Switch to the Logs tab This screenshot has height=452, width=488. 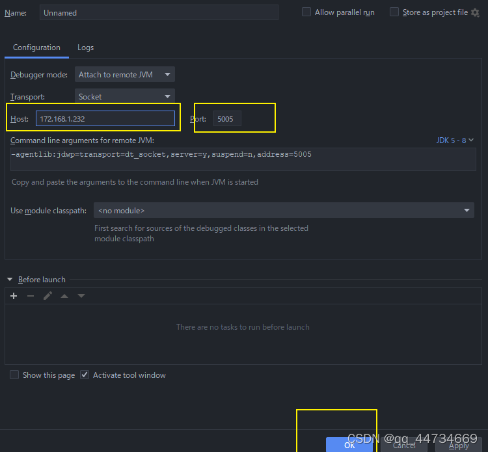pos(85,47)
